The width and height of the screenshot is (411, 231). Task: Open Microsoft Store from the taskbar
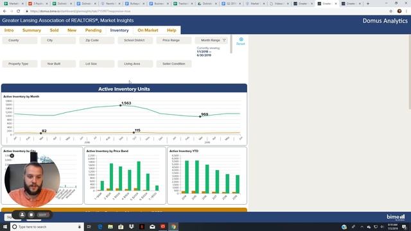pyautogui.click(x=121, y=227)
